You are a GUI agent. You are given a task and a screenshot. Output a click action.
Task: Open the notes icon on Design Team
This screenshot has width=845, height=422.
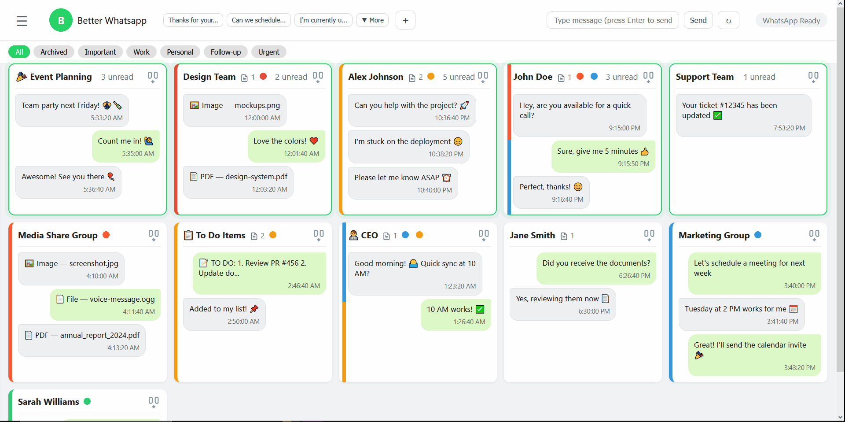245,78
